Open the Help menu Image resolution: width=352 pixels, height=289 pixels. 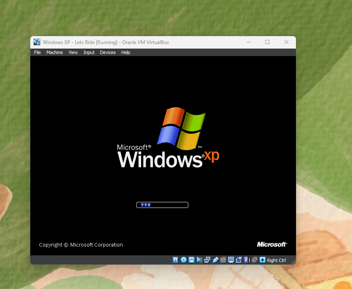pos(125,52)
